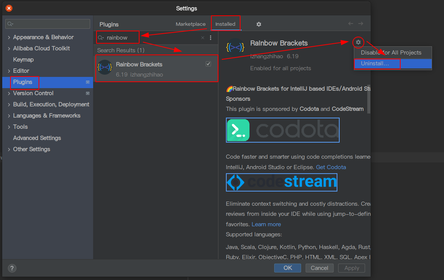Close the Settings dialog with the red button
The image size is (444, 280).
pos(9,8)
